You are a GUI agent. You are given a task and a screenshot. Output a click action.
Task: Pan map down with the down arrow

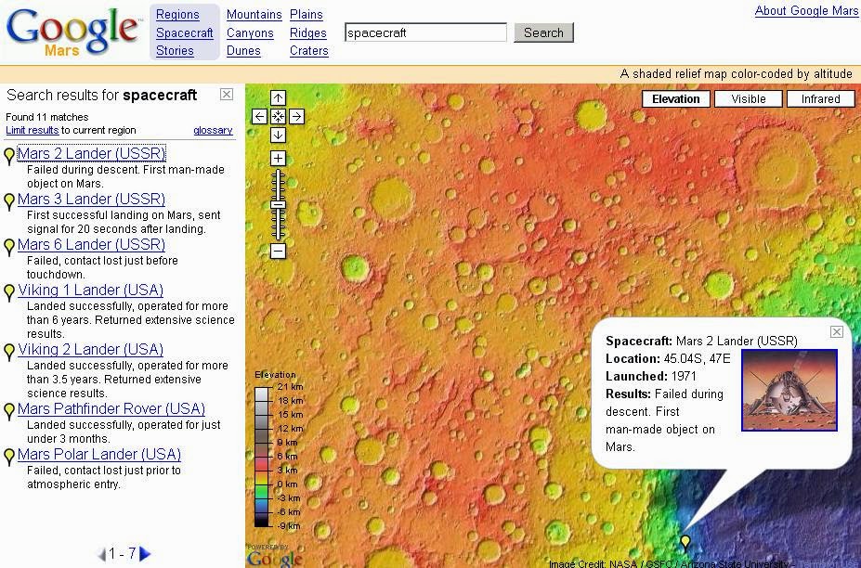(x=278, y=135)
